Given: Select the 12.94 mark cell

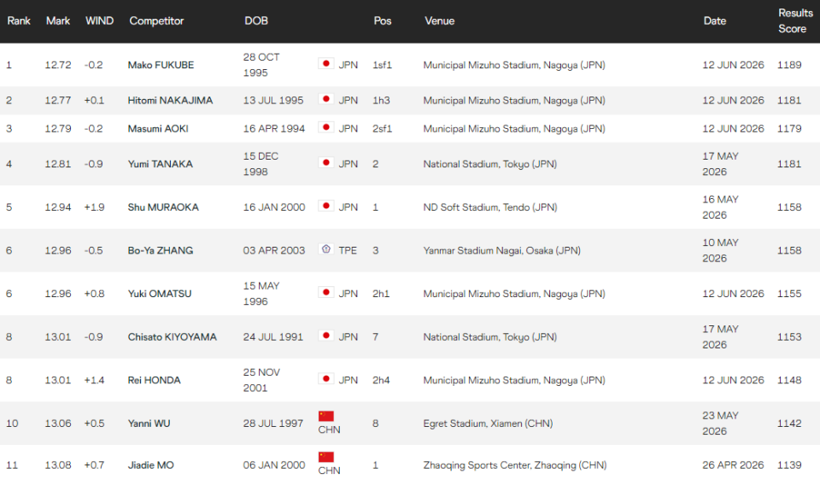Looking at the screenshot, I should [57, 207].
